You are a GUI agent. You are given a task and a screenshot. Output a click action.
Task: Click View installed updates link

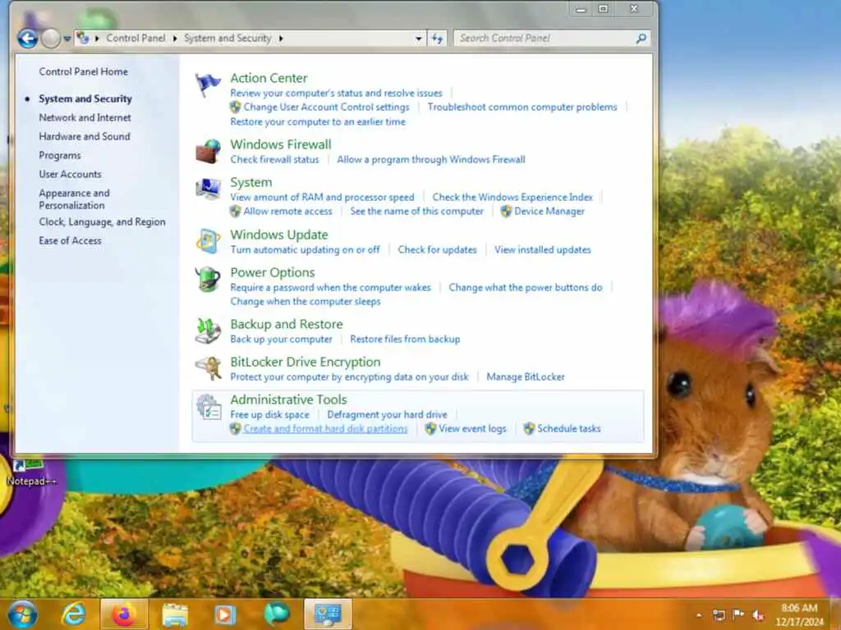(543, 249)
